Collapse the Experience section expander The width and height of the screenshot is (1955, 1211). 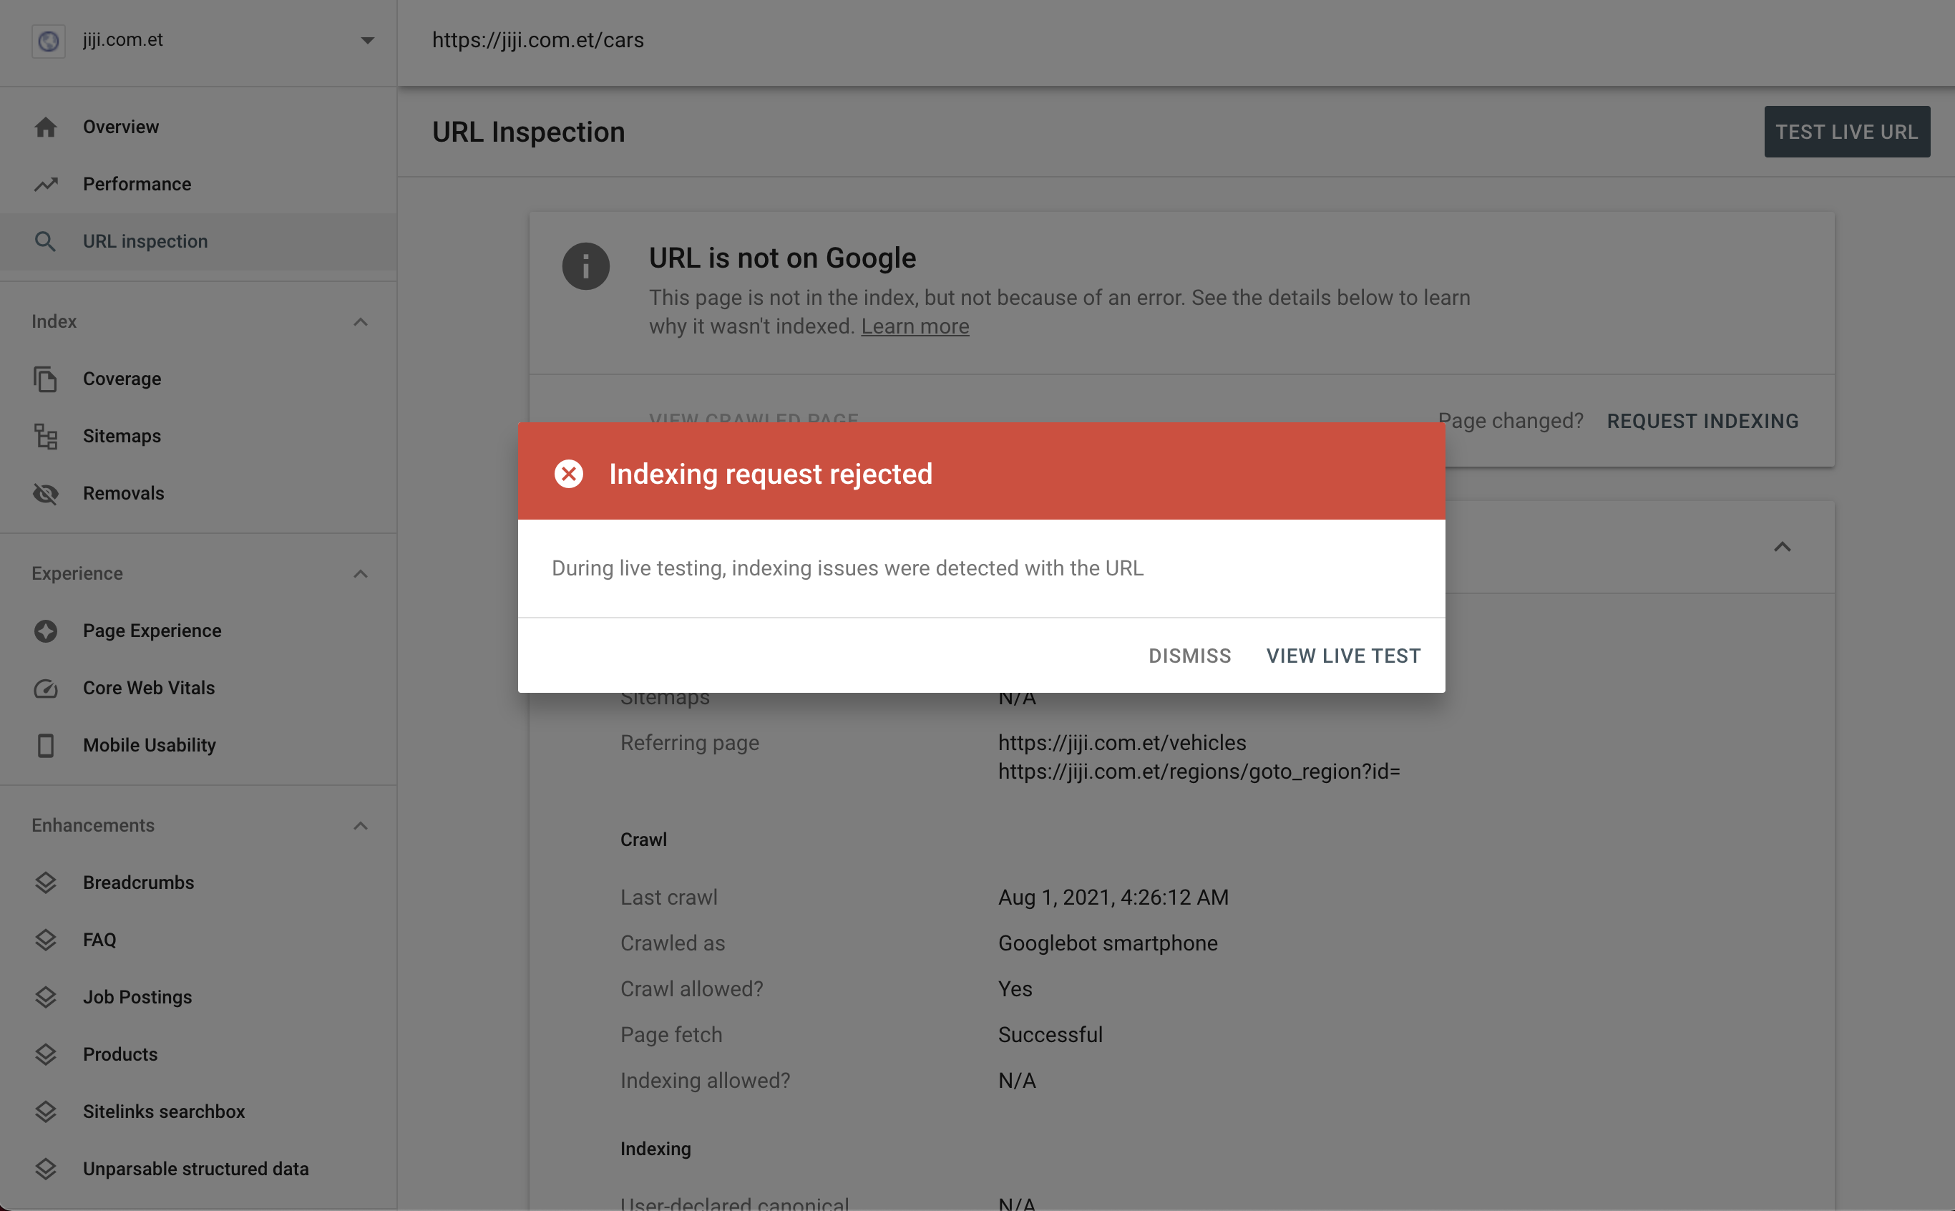pos(364,573)
